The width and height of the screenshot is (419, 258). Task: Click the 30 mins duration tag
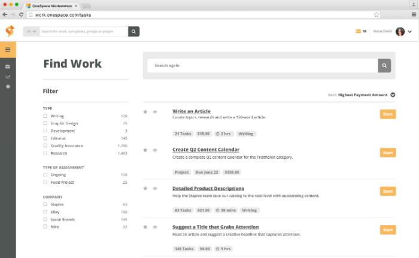(x=226, y=210)
